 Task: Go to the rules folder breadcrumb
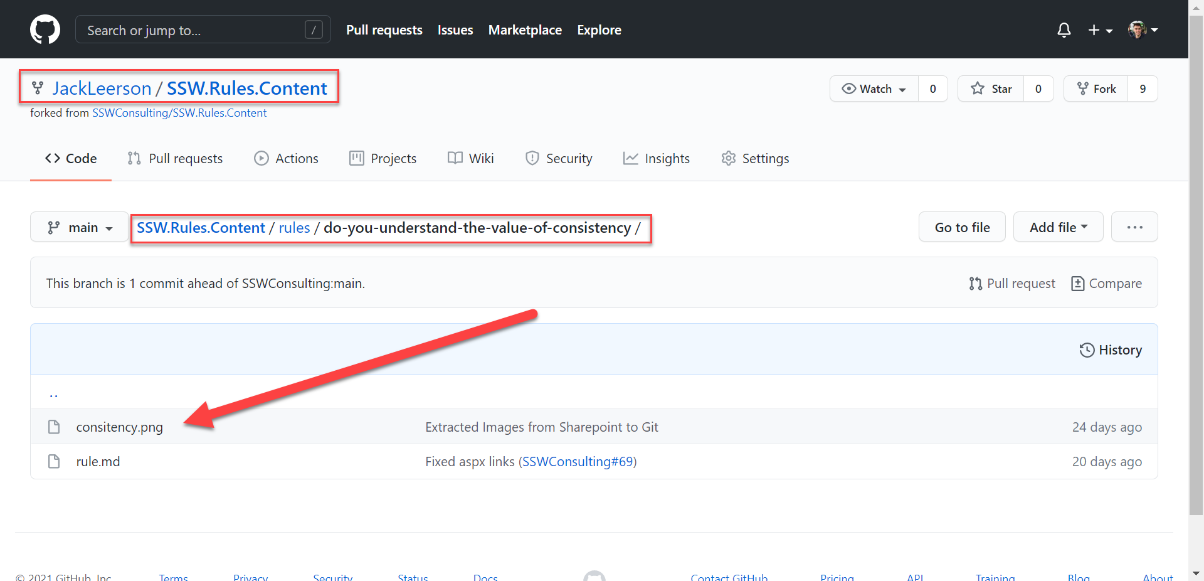pyautogui.click(x=294, y=228)
